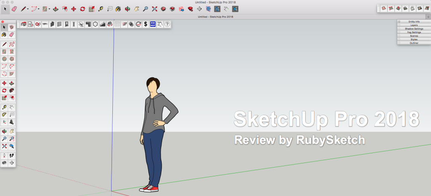431x196 pixels.
Task: Pick the Freehand tool in left palette
Action: pyautogui.click(x=11, y=44)
